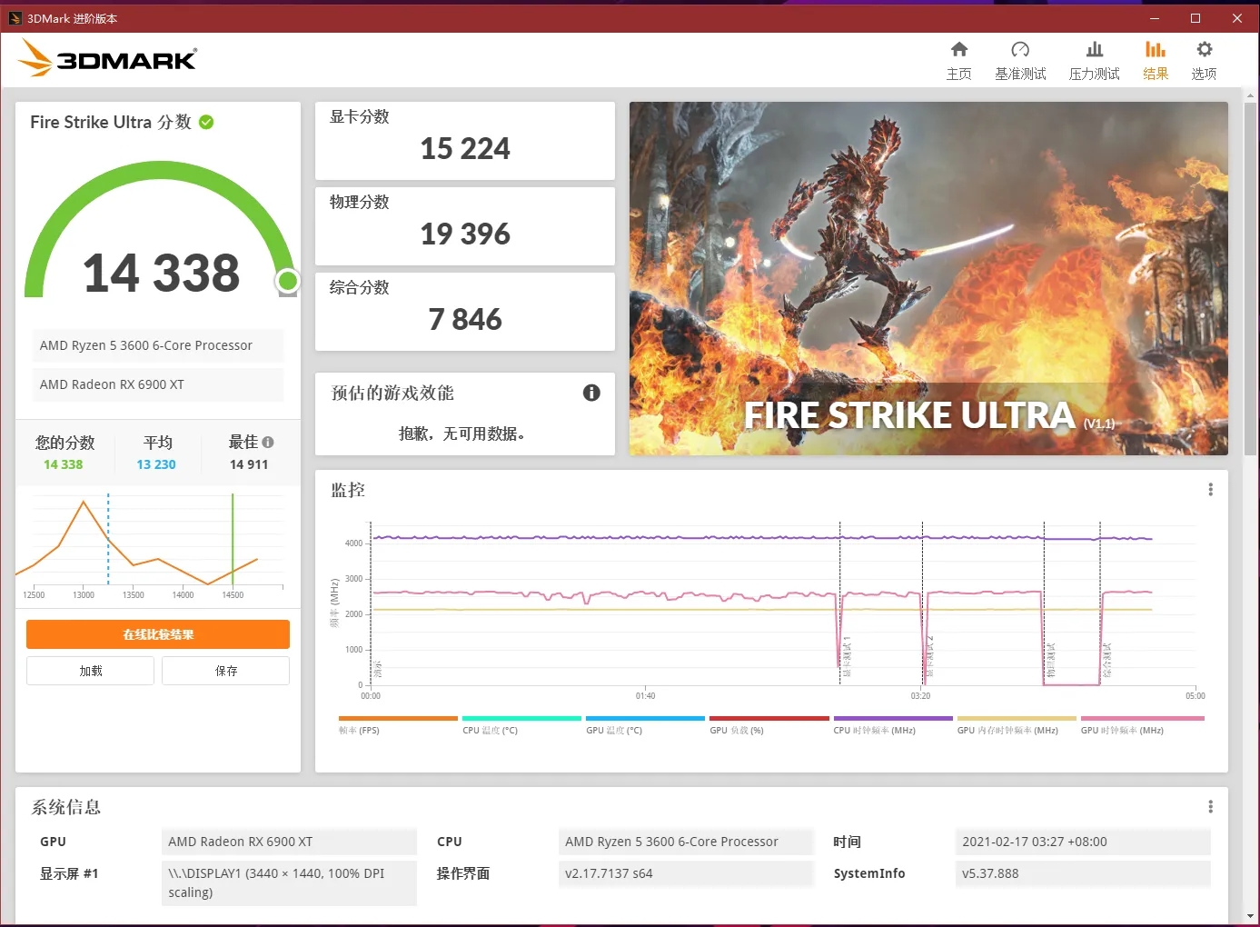Click the 抱歉，无可用数据 message
The height and width of the screenshot is (927, 1260).
462,434
